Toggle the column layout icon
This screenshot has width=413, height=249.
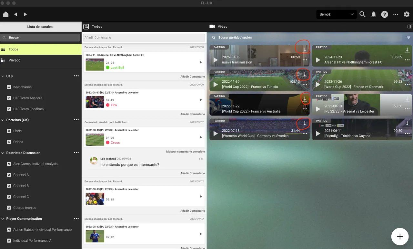410,27
